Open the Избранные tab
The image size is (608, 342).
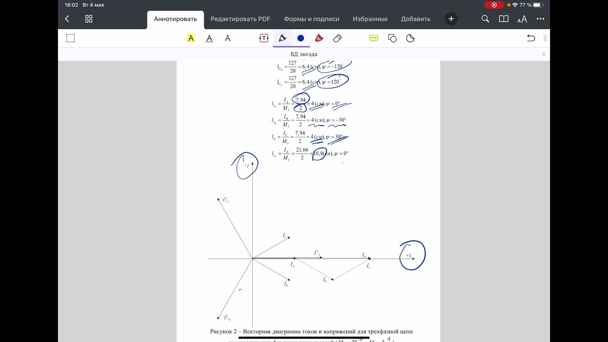[370, 19]
